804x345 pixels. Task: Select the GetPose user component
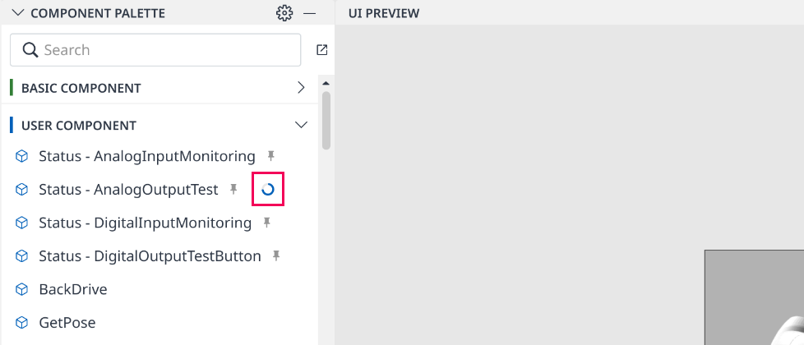[67, 323]
